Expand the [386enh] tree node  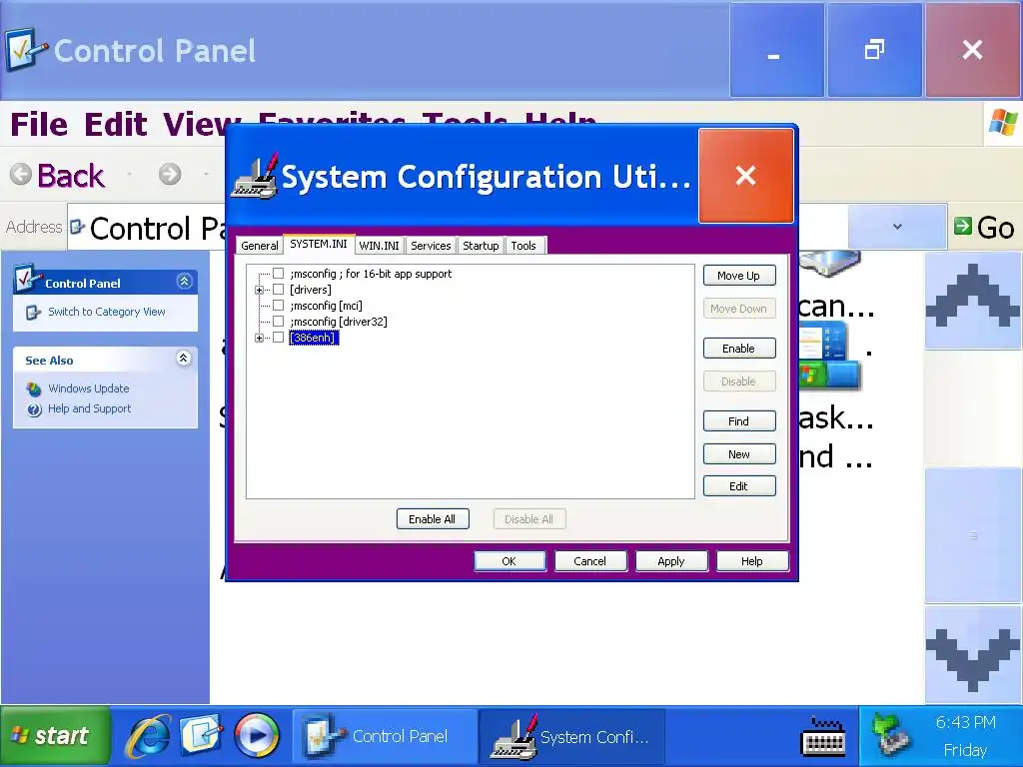(259, 338)
